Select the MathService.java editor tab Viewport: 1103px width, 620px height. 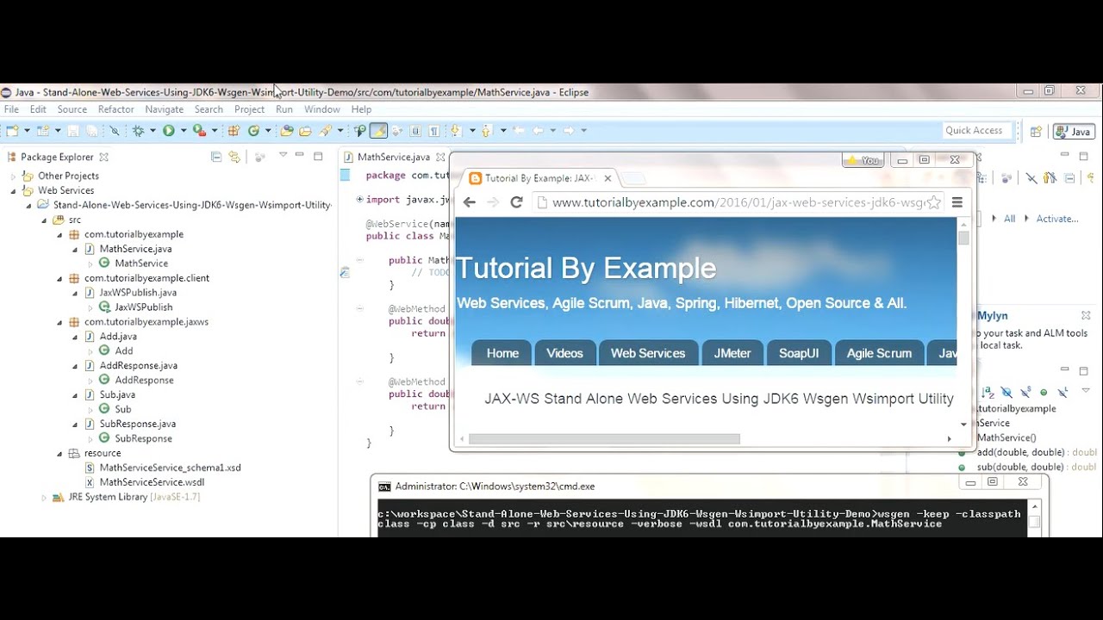[393, 157]
